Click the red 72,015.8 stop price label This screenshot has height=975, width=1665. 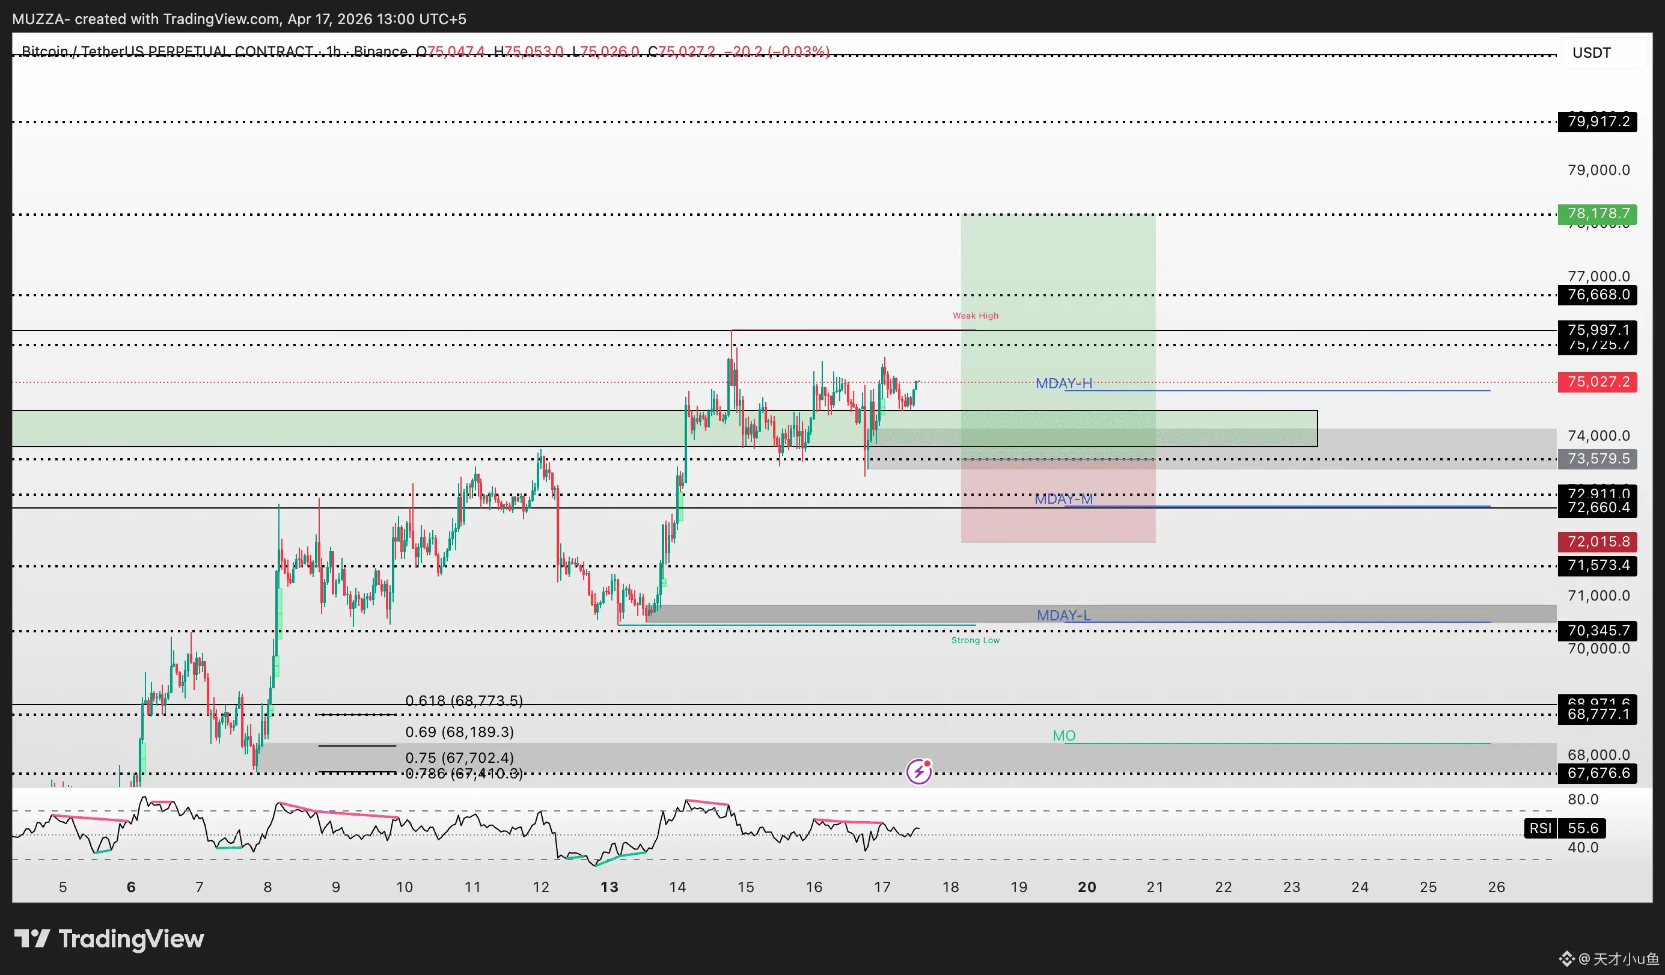click(1597, 542)
